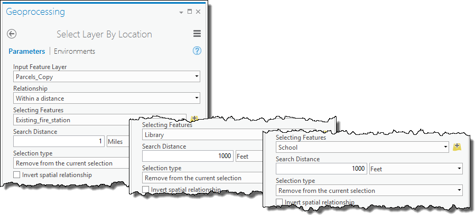Open tool help with the question mark icon

[x=197, y=51]
